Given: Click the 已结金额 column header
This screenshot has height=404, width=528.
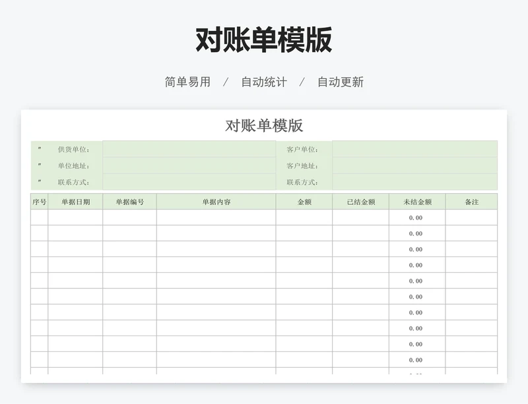Looking at the screenshot, I should [x=360, y=202].
